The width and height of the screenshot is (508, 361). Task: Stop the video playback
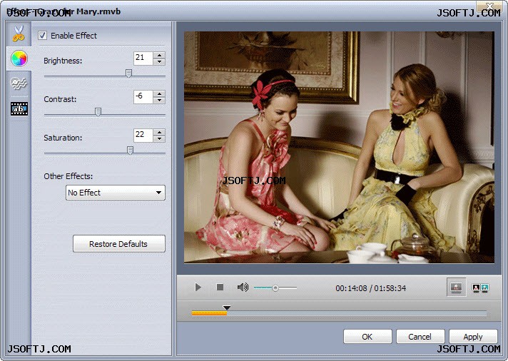220,287
